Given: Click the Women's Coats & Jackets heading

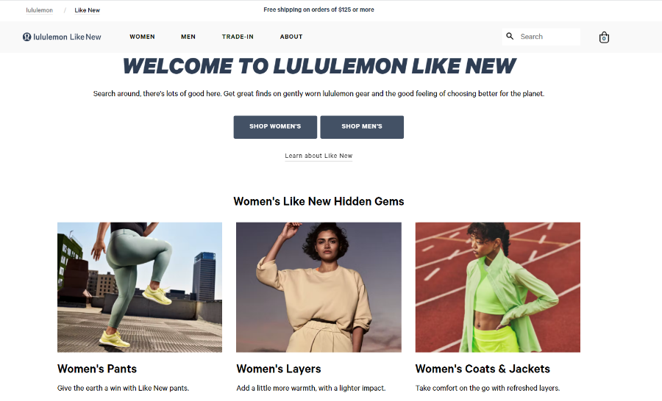Looking at the screenshot, I should [483, 369].
